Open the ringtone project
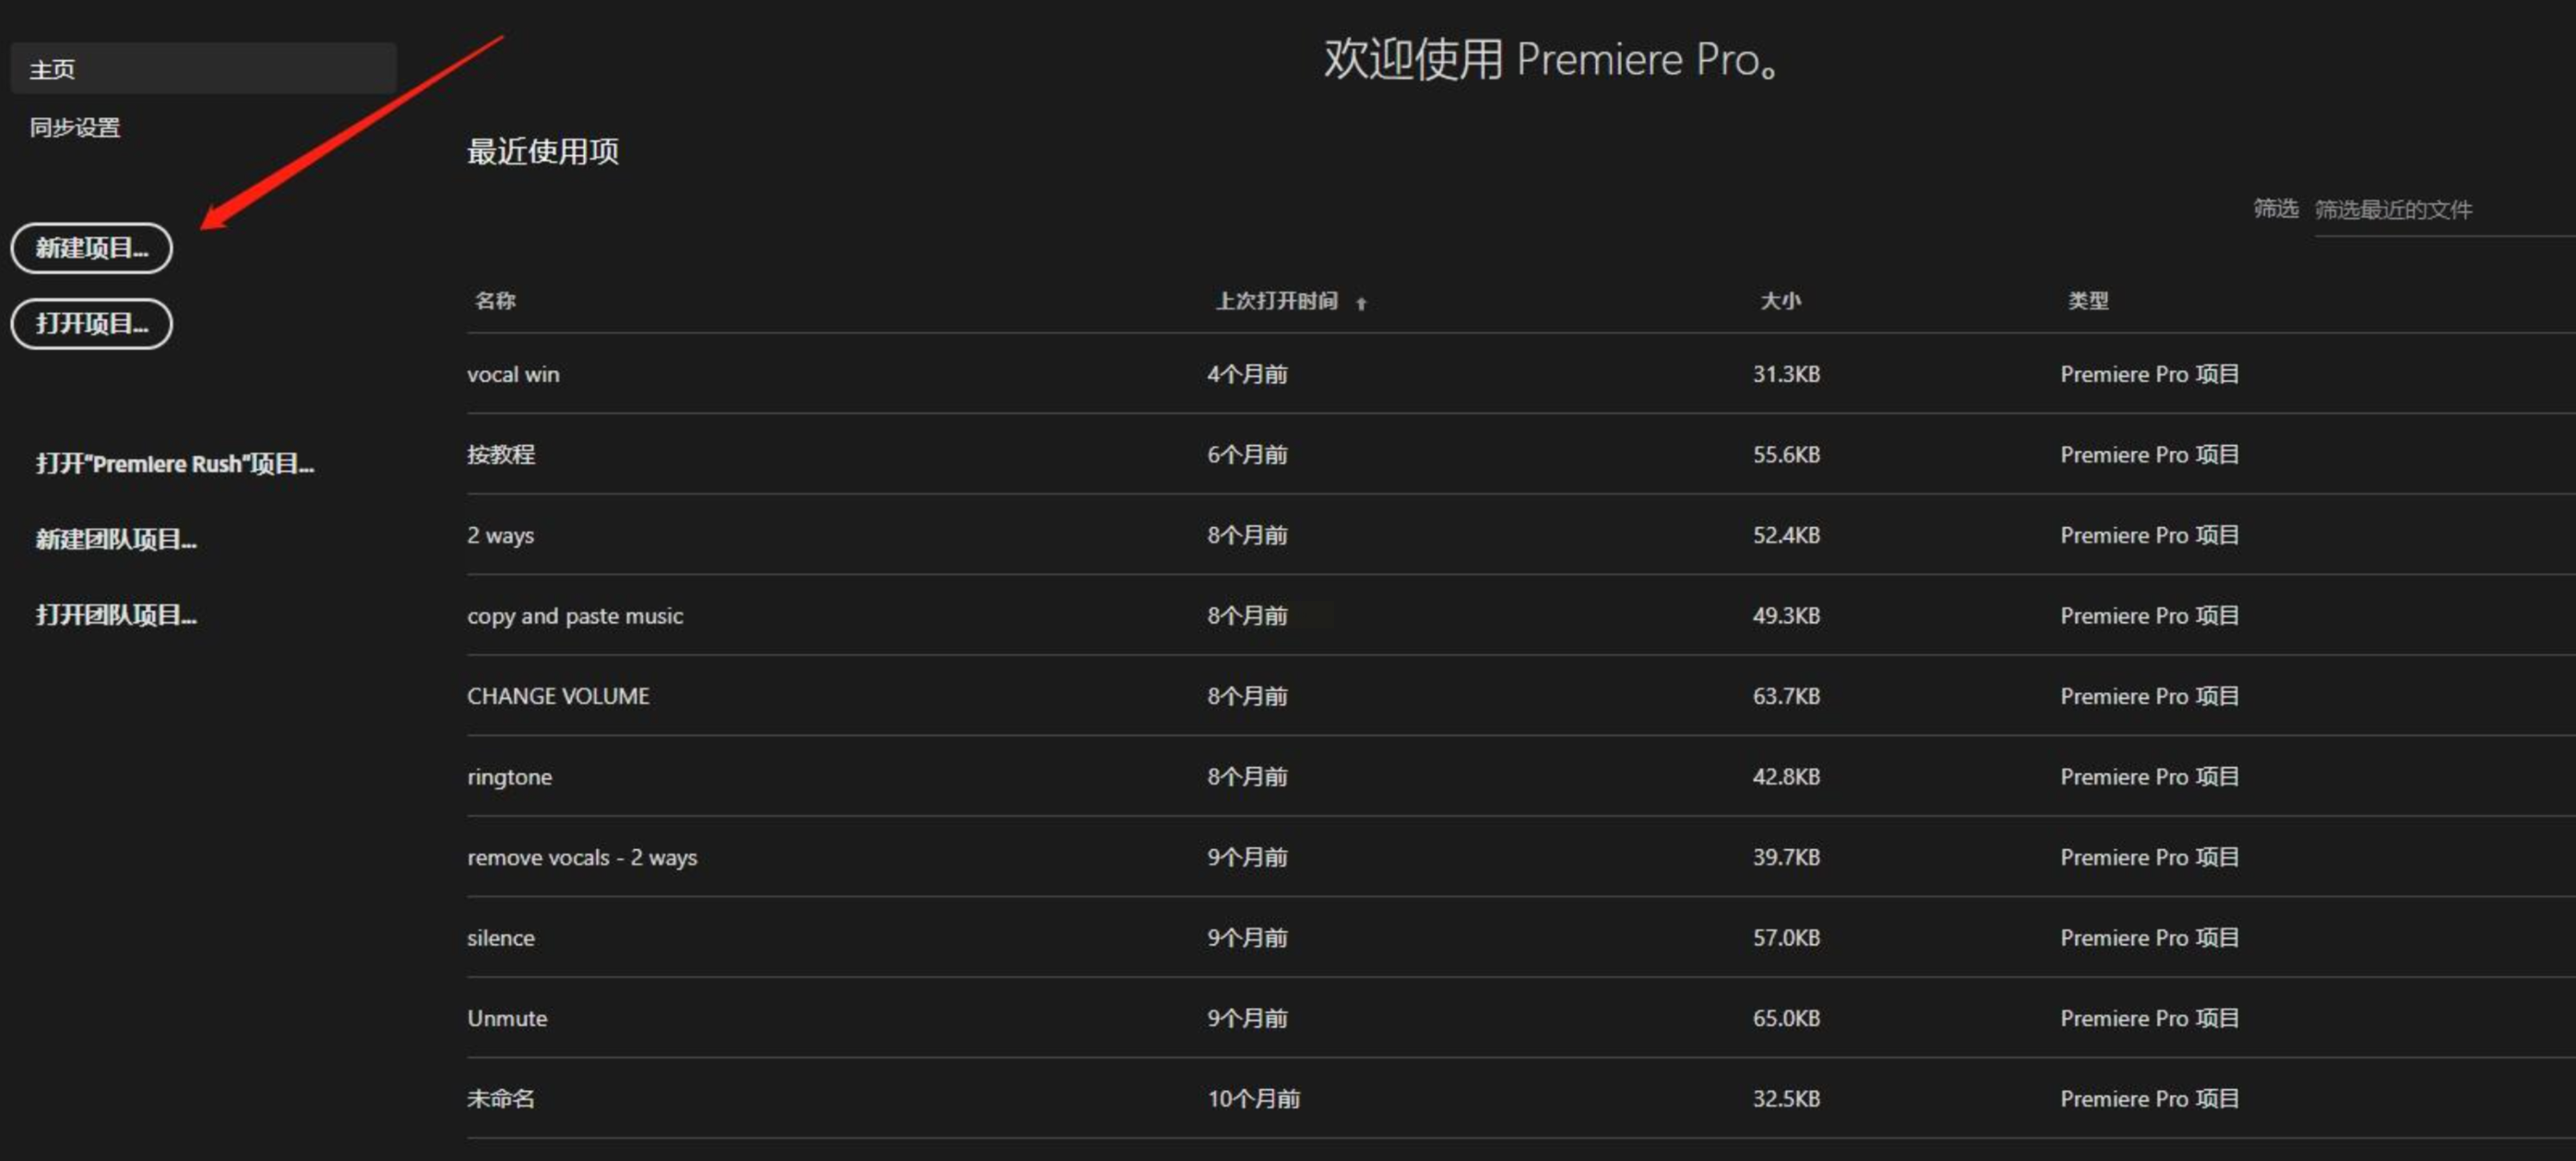 tap(509, 777)
